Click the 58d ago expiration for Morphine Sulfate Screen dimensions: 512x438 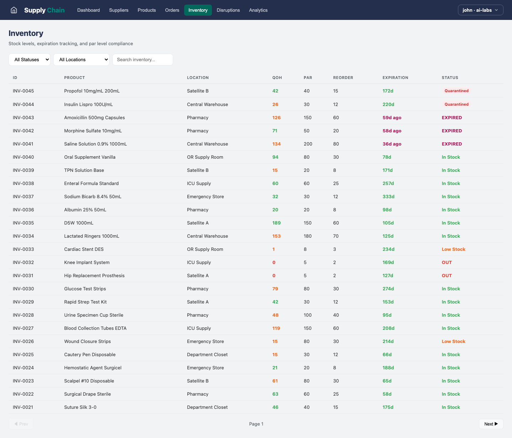tap(392, 131)
